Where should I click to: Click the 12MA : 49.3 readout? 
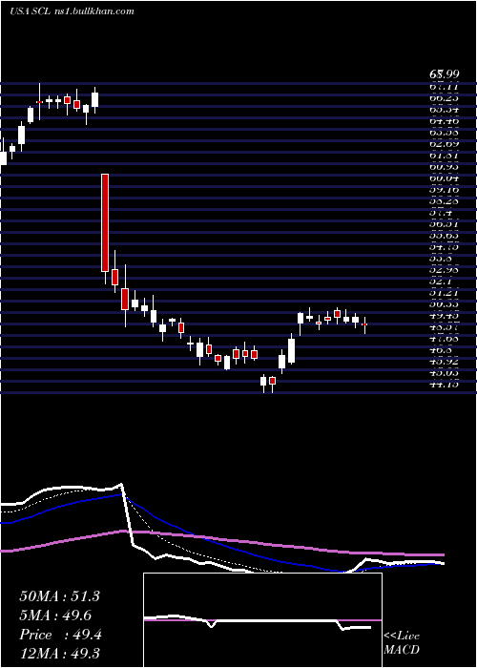59,654
